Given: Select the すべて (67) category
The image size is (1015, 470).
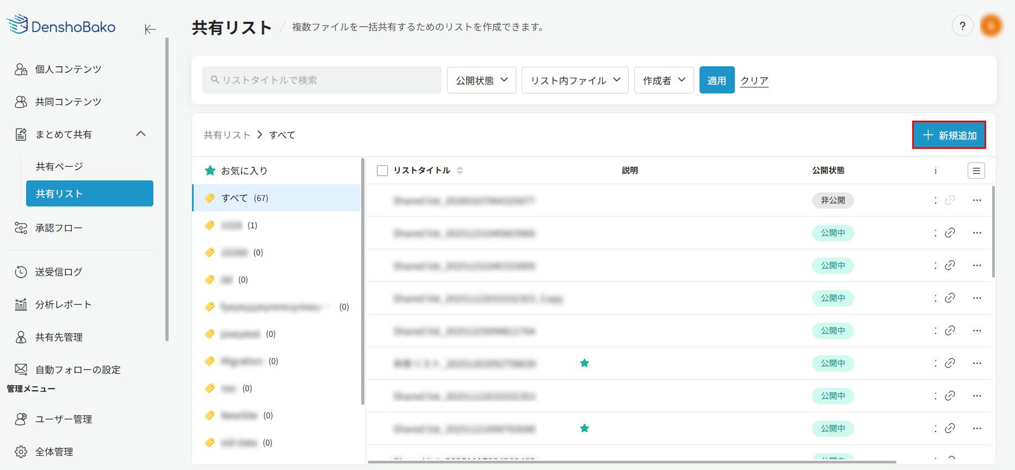Looking at the screenshot, I should point(276,198).
